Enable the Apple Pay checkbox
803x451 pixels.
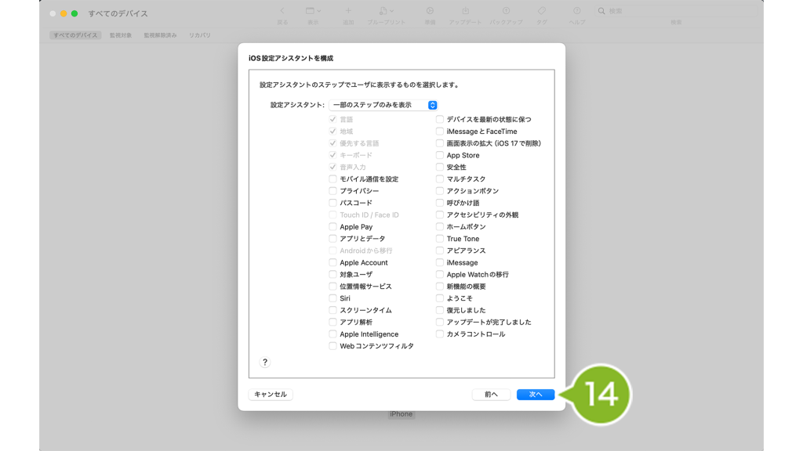click(x=332, y=226)
